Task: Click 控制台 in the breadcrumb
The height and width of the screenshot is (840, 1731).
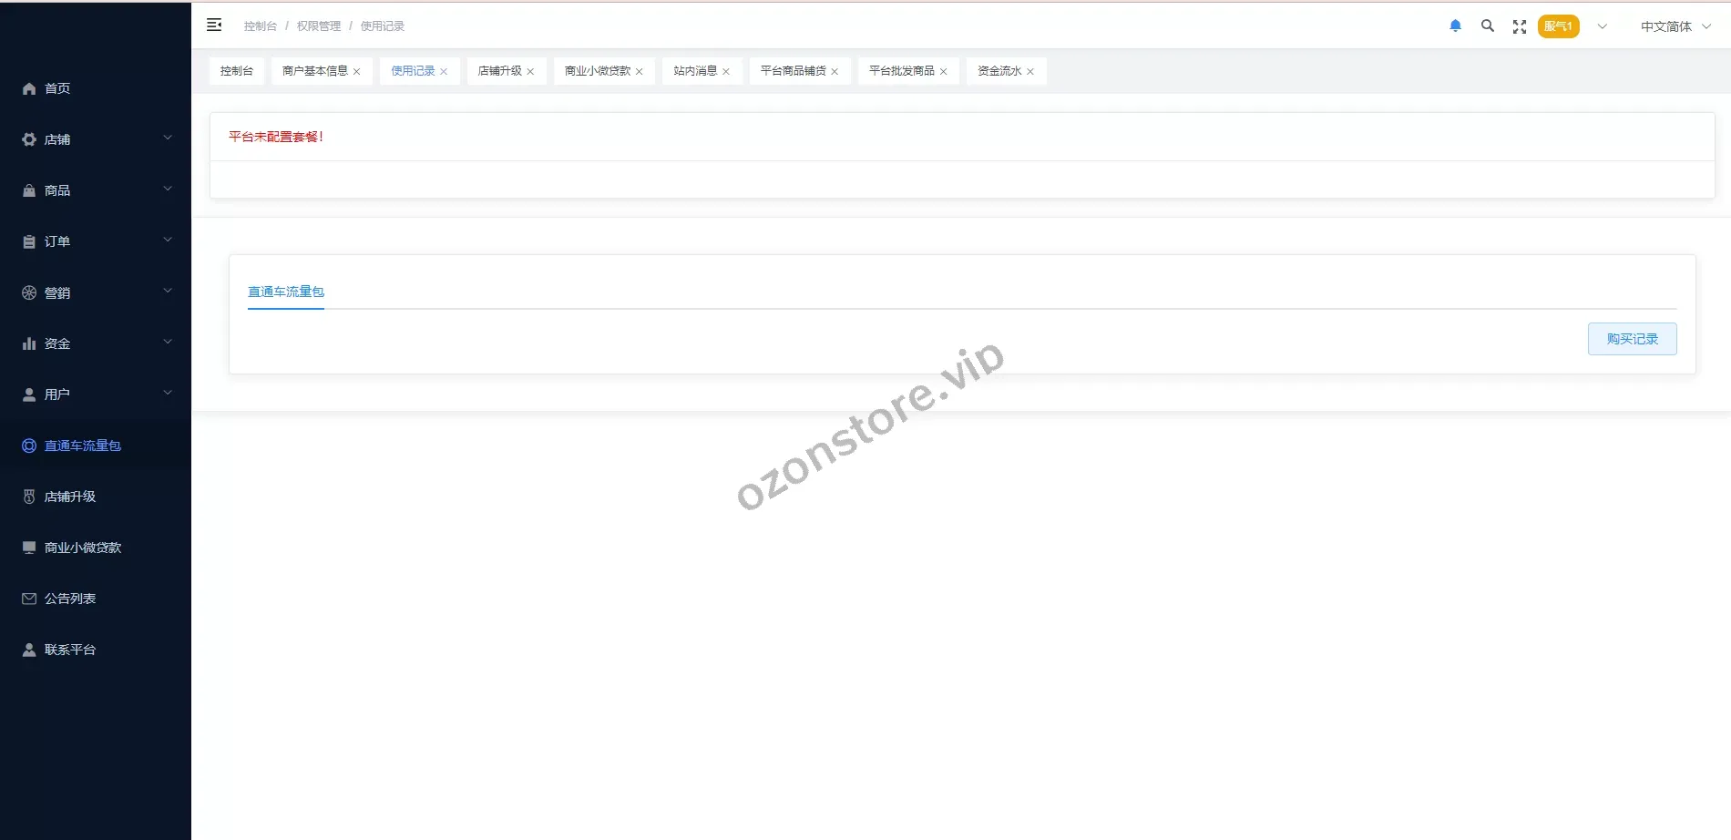Action: coord(260,26)
